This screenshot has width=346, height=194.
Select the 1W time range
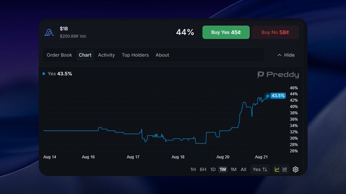click(x=223, y=169)
